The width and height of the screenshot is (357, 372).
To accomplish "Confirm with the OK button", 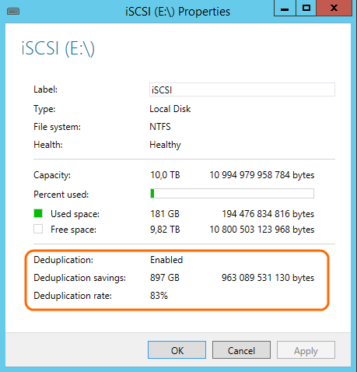I will [177, 350].
